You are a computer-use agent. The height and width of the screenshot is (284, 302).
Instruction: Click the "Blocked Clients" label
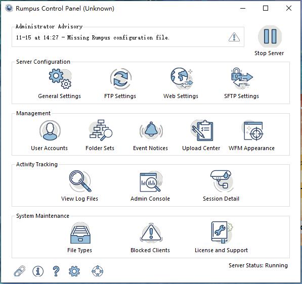(150, 250)
